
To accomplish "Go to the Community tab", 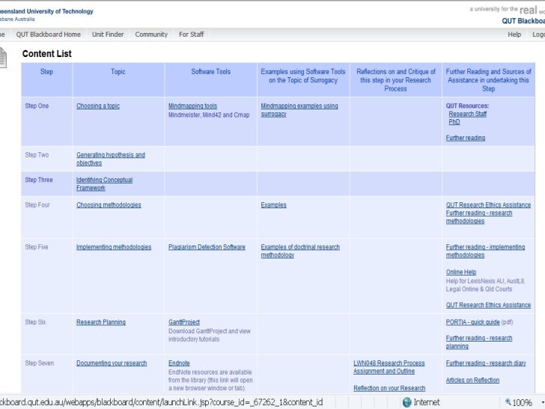I will [150, 34].
